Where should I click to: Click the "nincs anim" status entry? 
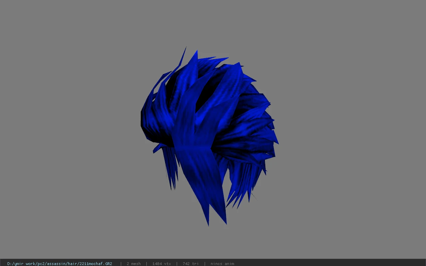click(222, 264)
